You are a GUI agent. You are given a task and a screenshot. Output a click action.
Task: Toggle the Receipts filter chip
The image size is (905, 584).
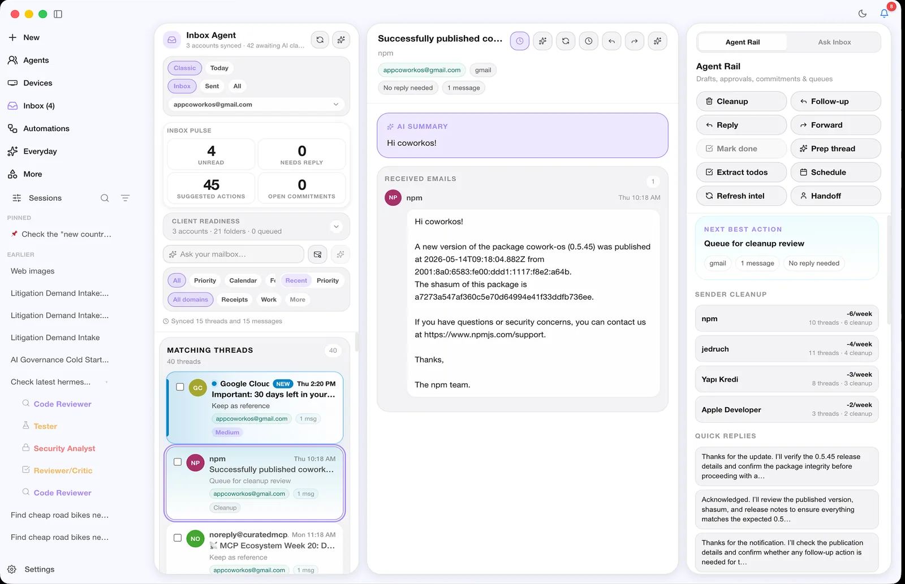pos(235,300)
